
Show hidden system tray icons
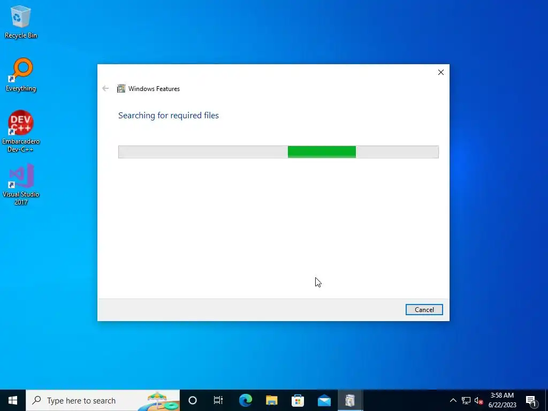pyautogui.click(x=453, y=400)
